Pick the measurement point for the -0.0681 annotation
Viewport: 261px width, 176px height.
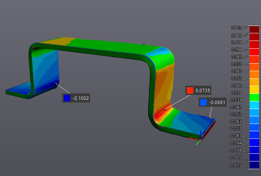tap(209, 118)
